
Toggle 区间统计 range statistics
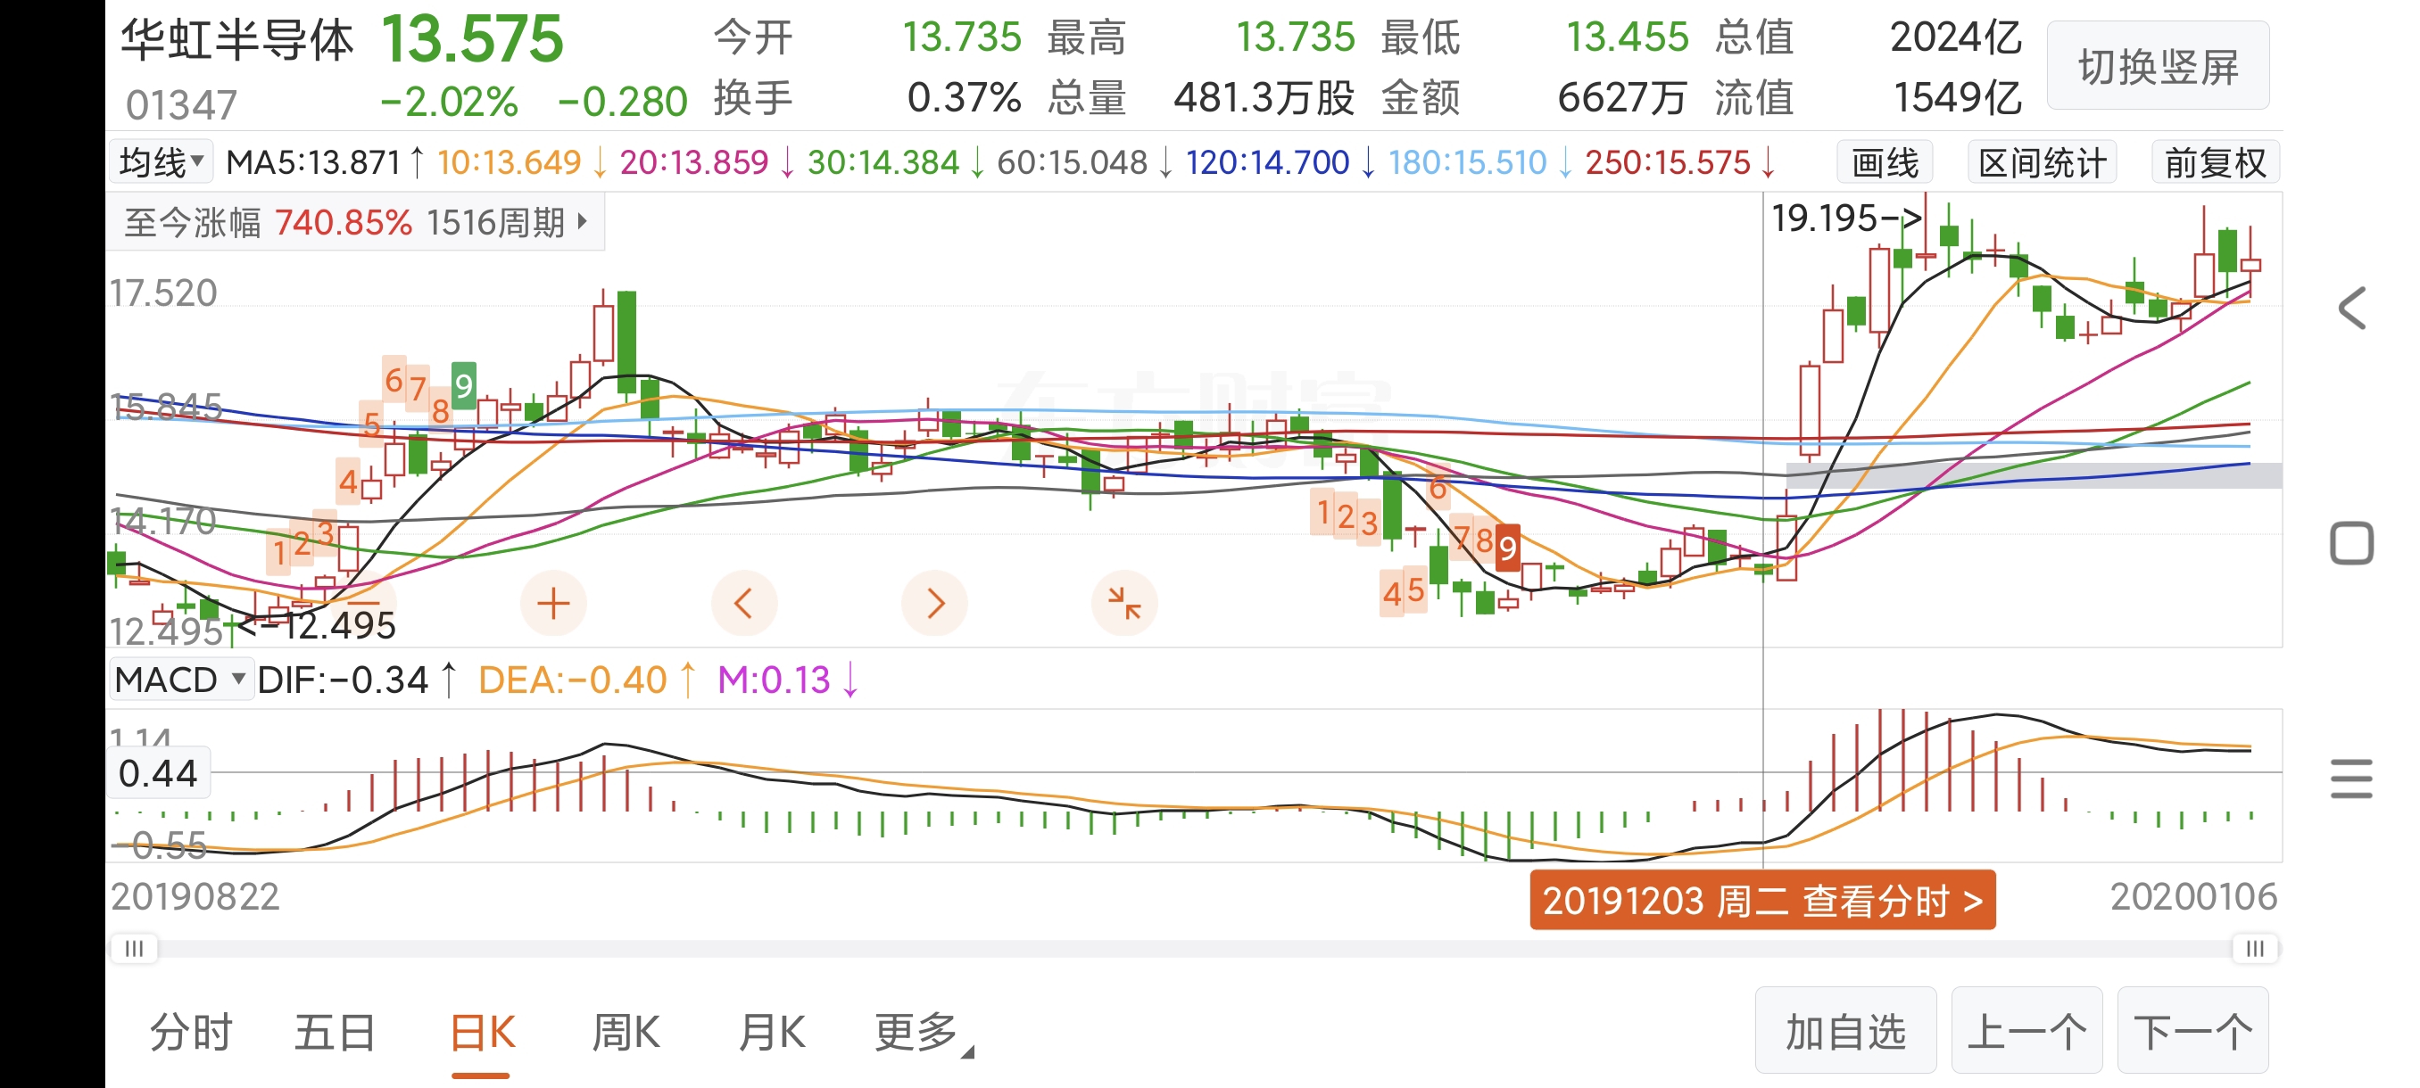[2043, 163]
